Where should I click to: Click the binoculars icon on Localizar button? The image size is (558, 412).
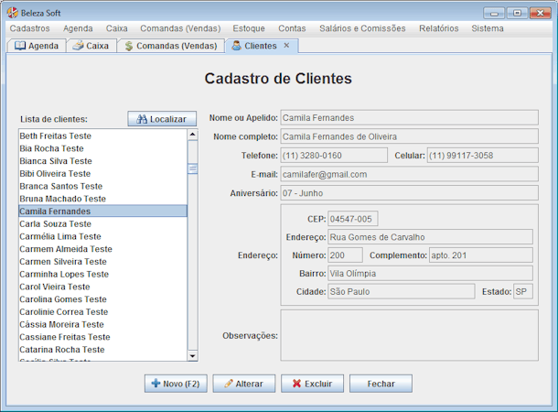pos(142,119)
